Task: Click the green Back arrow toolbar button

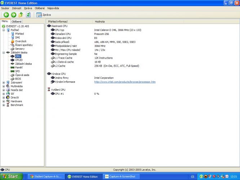Action: [6, 15]
